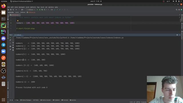183x103 pixels.
Task: Click the Git update project icon
Action: click(55, 10)
